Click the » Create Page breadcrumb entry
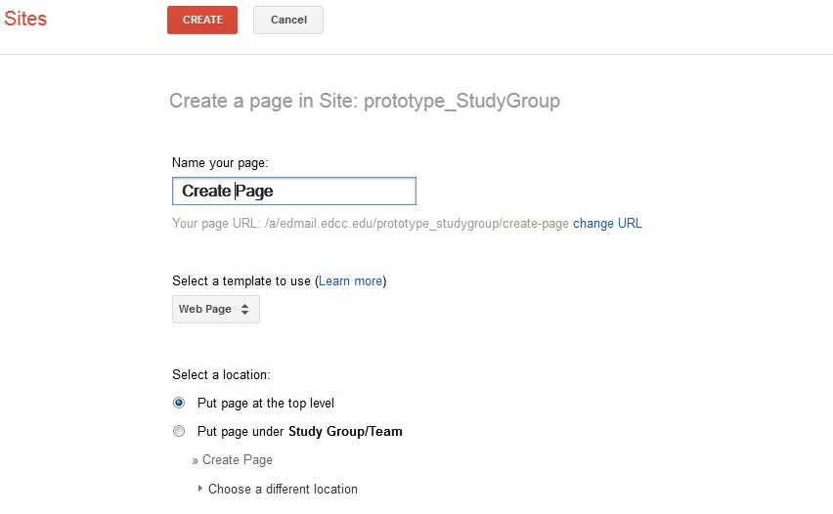 [x=232, y=460]
